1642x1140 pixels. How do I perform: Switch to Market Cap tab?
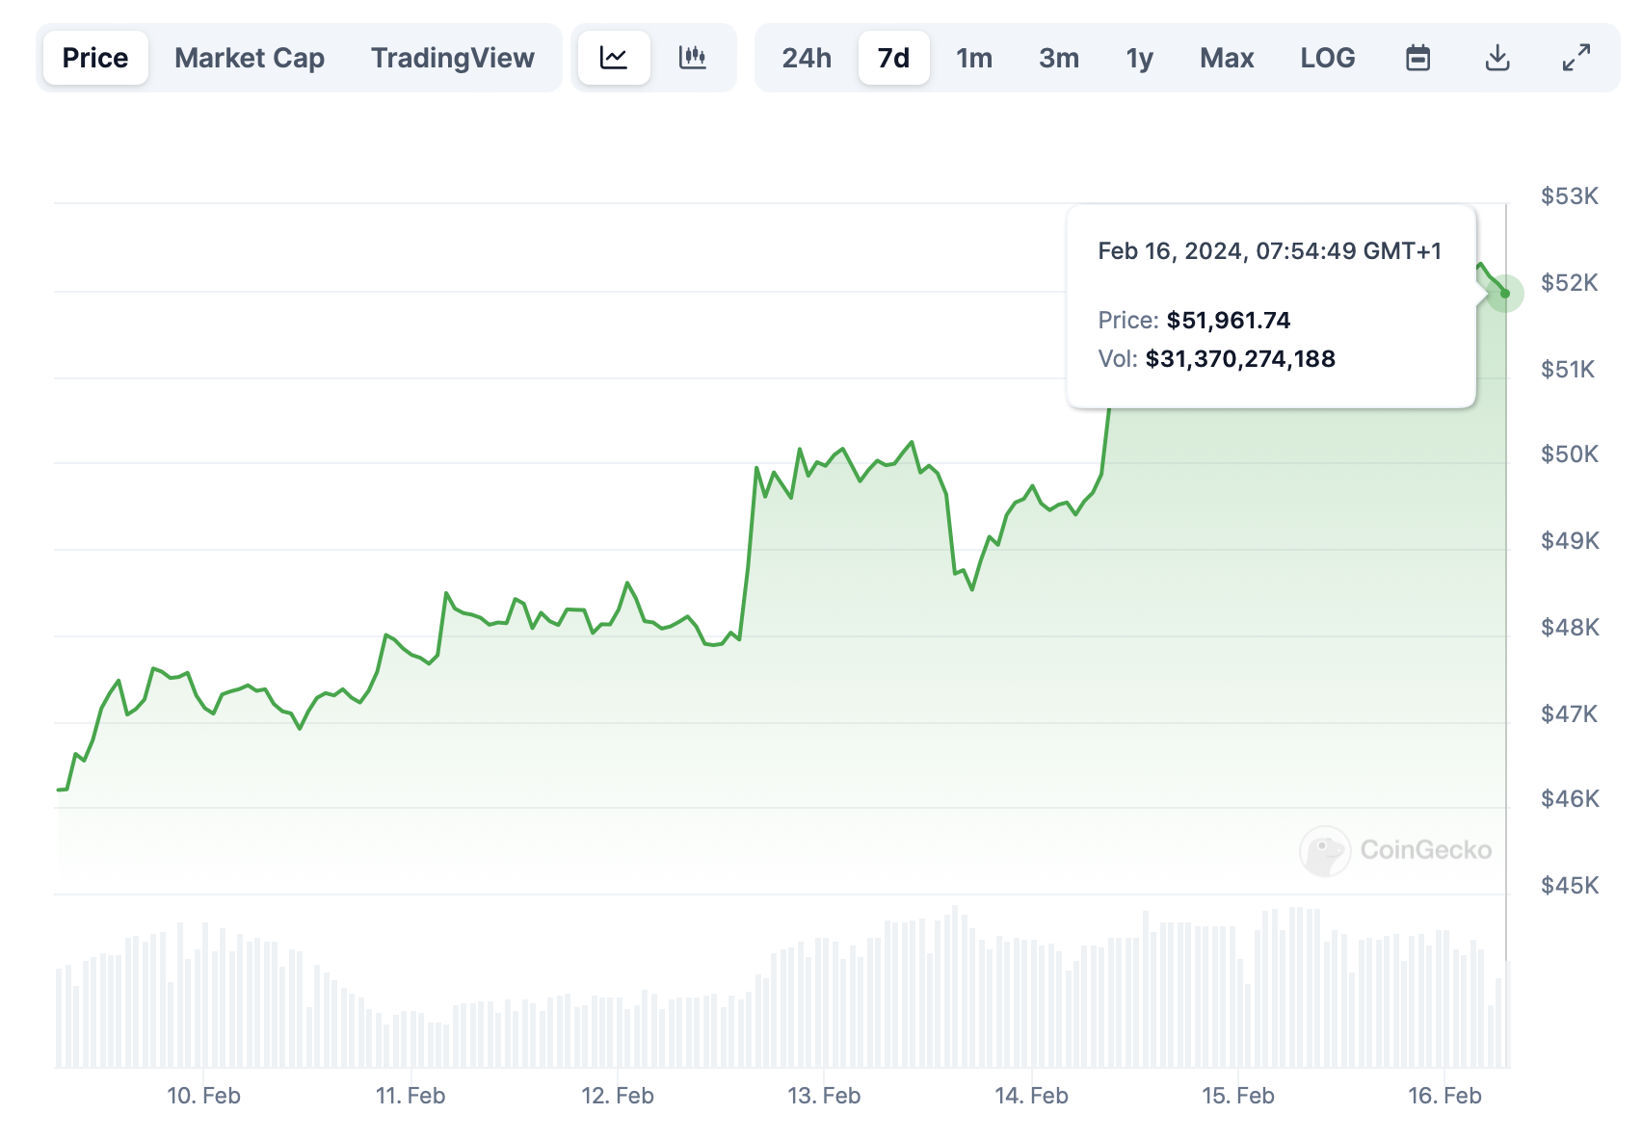(250, 58)
